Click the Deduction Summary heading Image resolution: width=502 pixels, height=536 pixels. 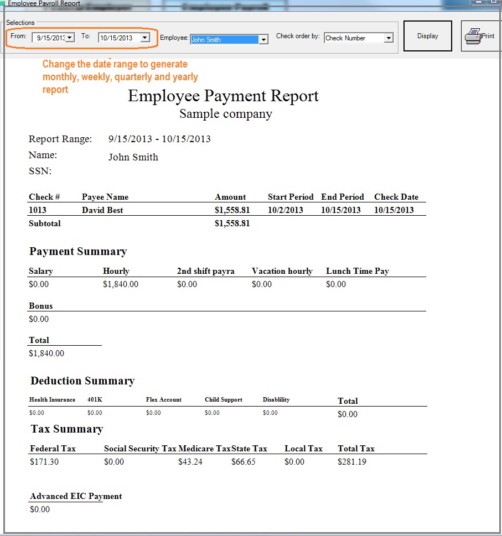pos(82,381)
